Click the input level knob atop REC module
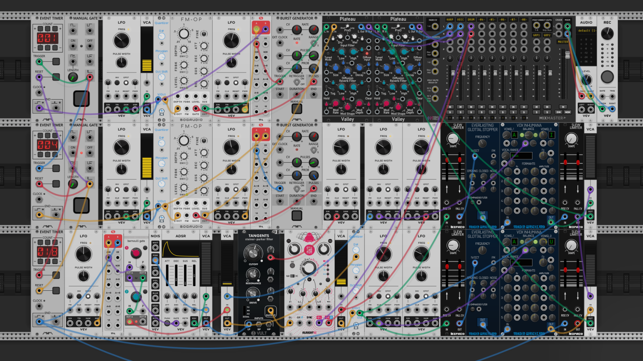 click(x=607, y=33)
